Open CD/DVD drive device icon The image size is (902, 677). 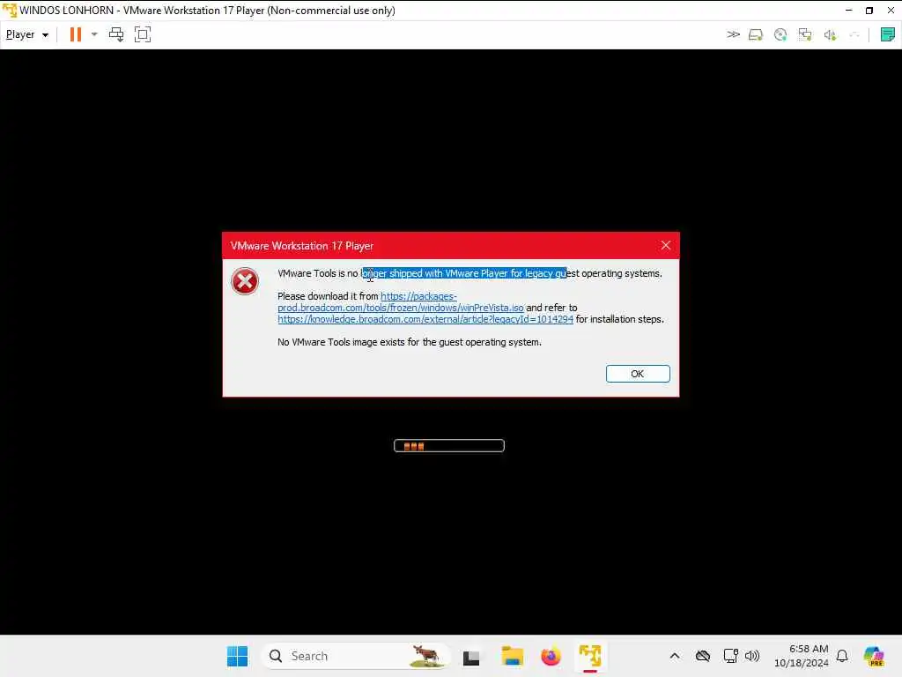point(780,35)
